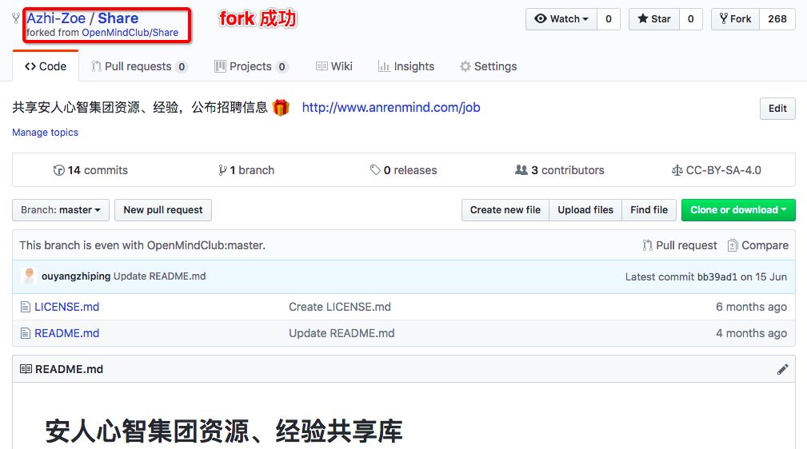
Task: Click the Edit description button
Action: pyautogui.click(x=777, y=109)
